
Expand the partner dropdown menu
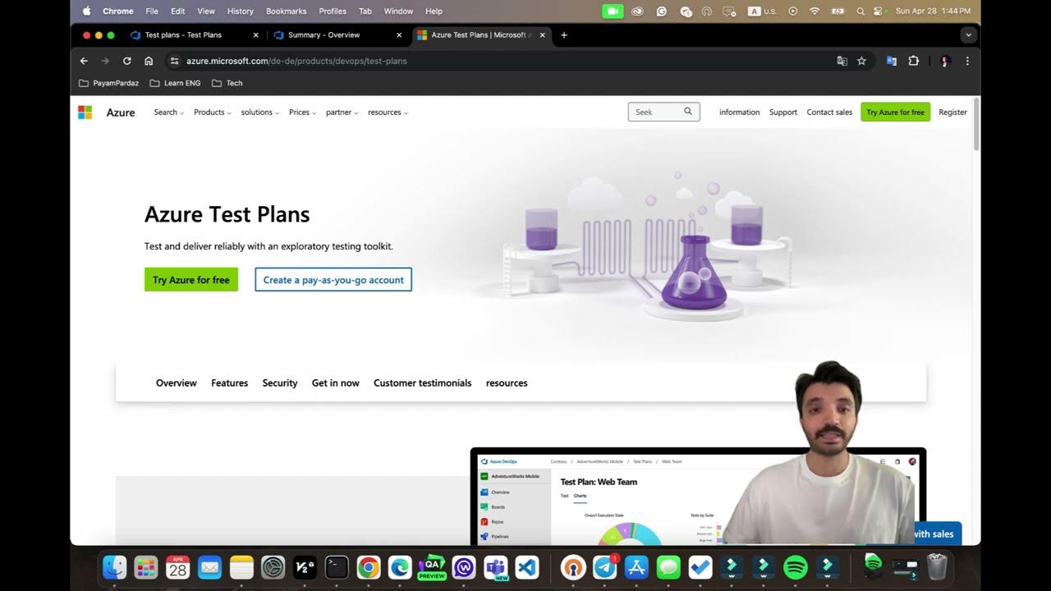[342, 112]
